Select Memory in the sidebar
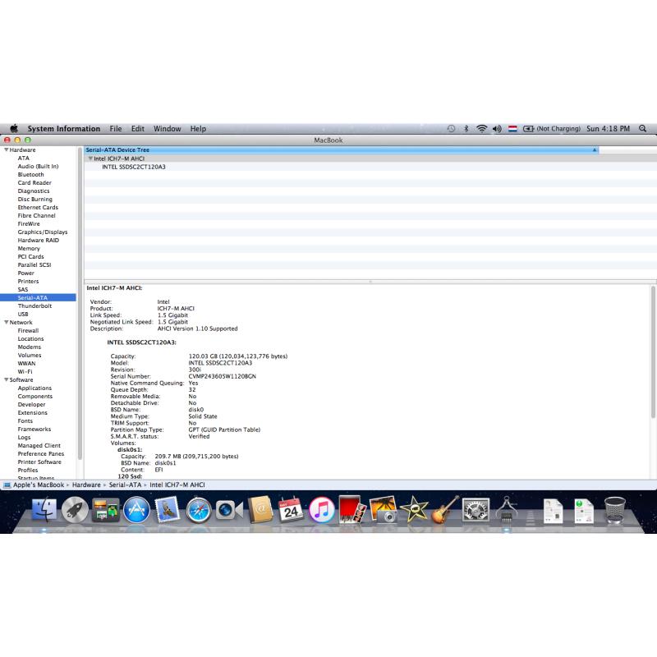 (29, 248)
